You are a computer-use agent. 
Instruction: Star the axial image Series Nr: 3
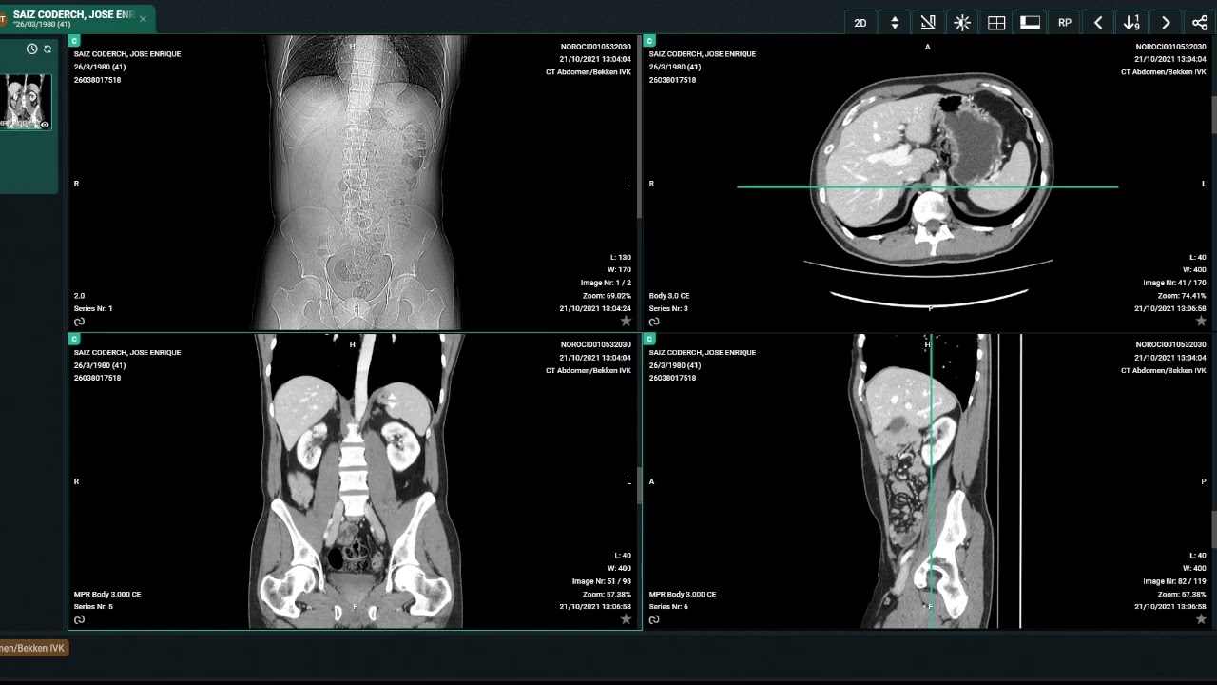pyautogui.click(x=1201, y=322)
